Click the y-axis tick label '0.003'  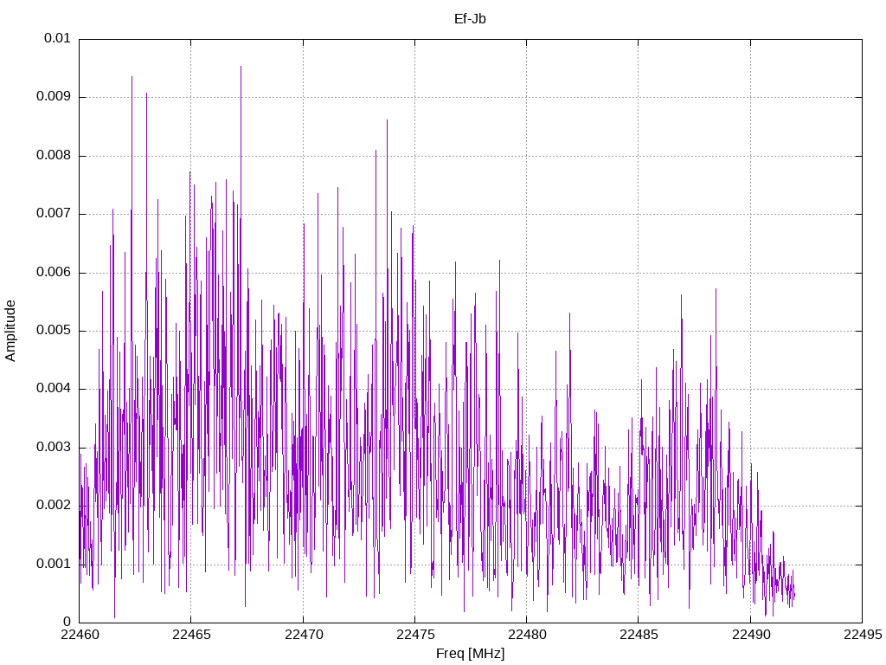(x=54, y=448)
